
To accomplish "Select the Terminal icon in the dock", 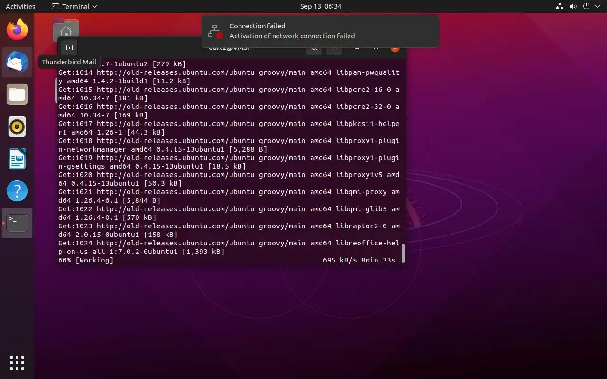I will coord(17,223).
